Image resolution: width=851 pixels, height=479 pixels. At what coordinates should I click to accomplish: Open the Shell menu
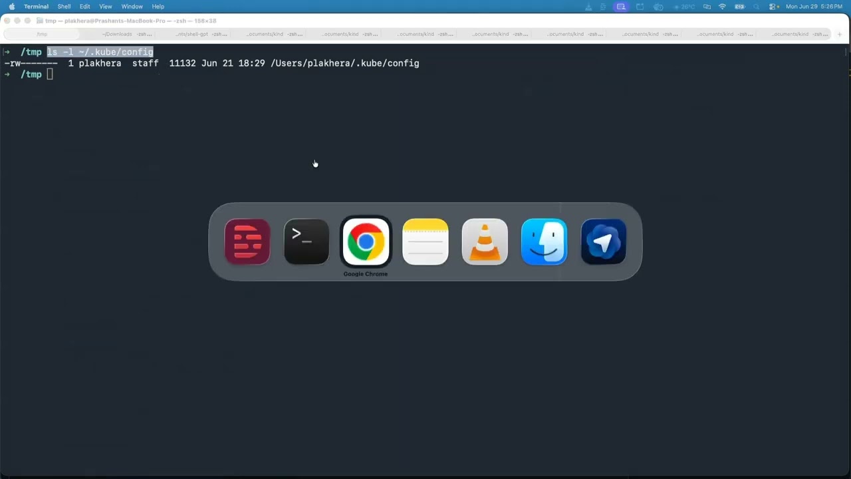64,7
